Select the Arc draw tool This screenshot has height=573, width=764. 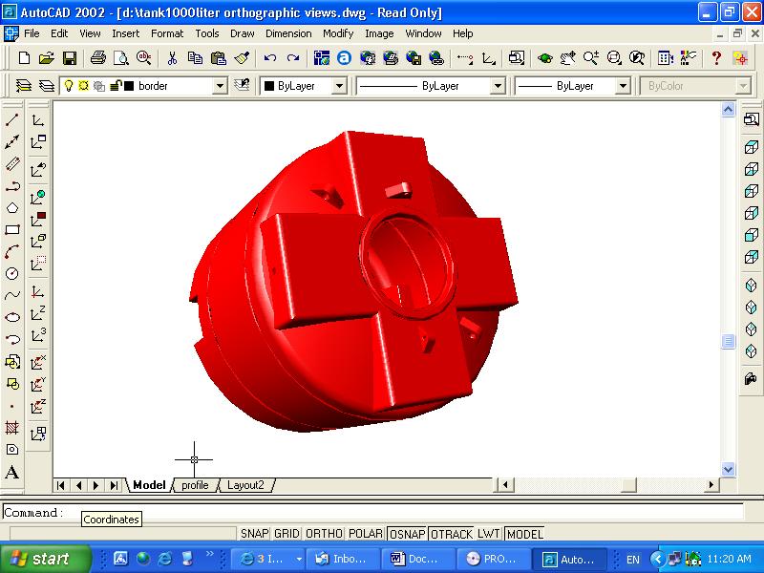[x=12, y=251]
